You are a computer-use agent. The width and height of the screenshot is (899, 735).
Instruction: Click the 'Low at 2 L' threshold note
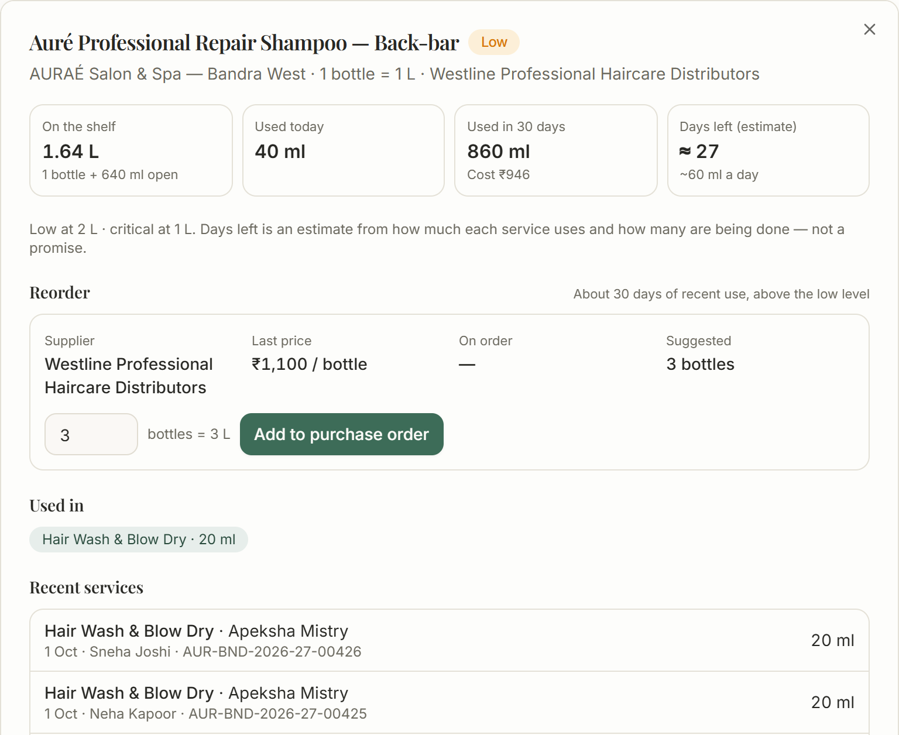click(437, 238)
